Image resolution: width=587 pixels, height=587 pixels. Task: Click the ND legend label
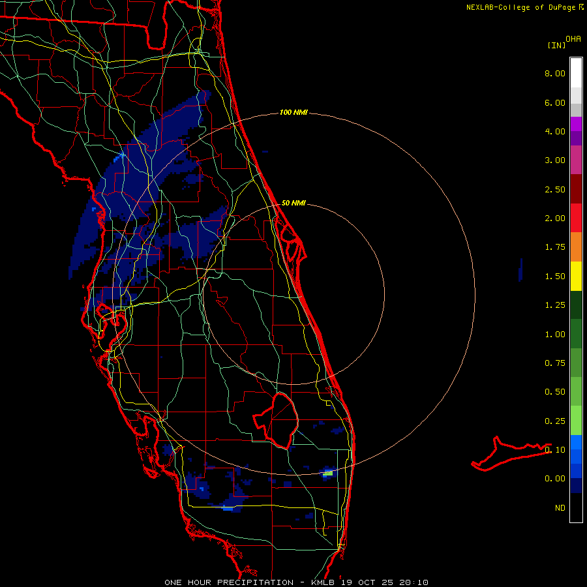tap(560, 508)
